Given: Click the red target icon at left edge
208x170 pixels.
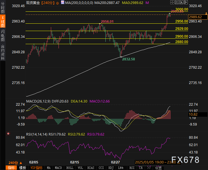Looking at the screenshot, I should [x=8, y=133].
